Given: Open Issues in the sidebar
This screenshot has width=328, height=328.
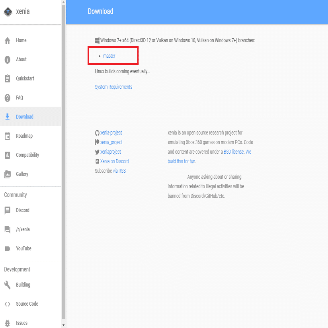Looking at the screenshot, I should pos(31,323).
